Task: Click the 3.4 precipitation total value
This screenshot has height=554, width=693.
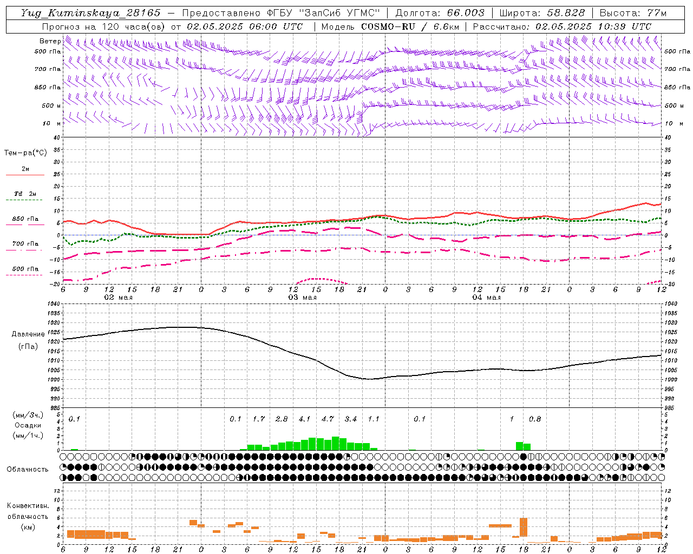Action: [x=351, y=419]
